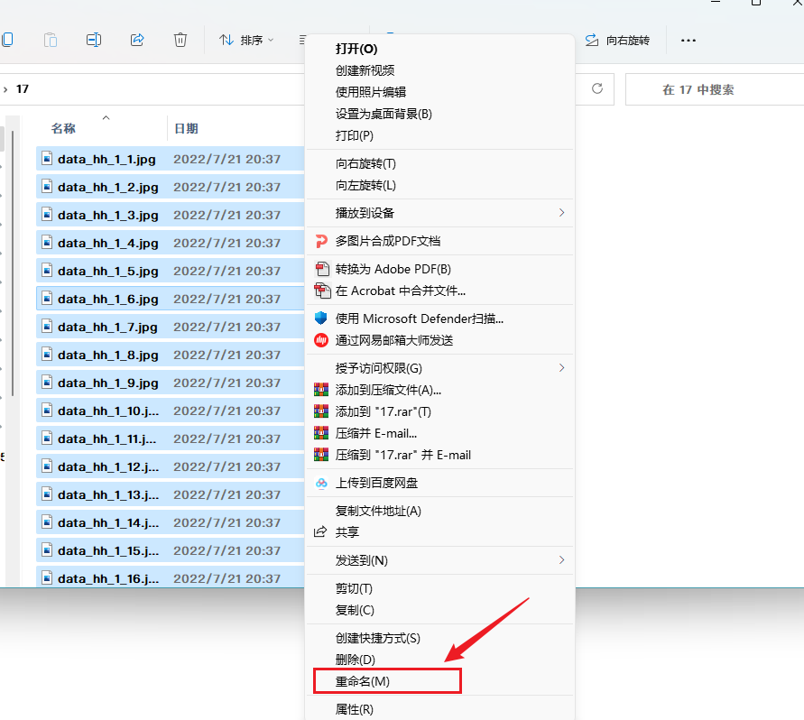
Task: Choose 创建新视频 from context menu
Action: tap(365, 70)
